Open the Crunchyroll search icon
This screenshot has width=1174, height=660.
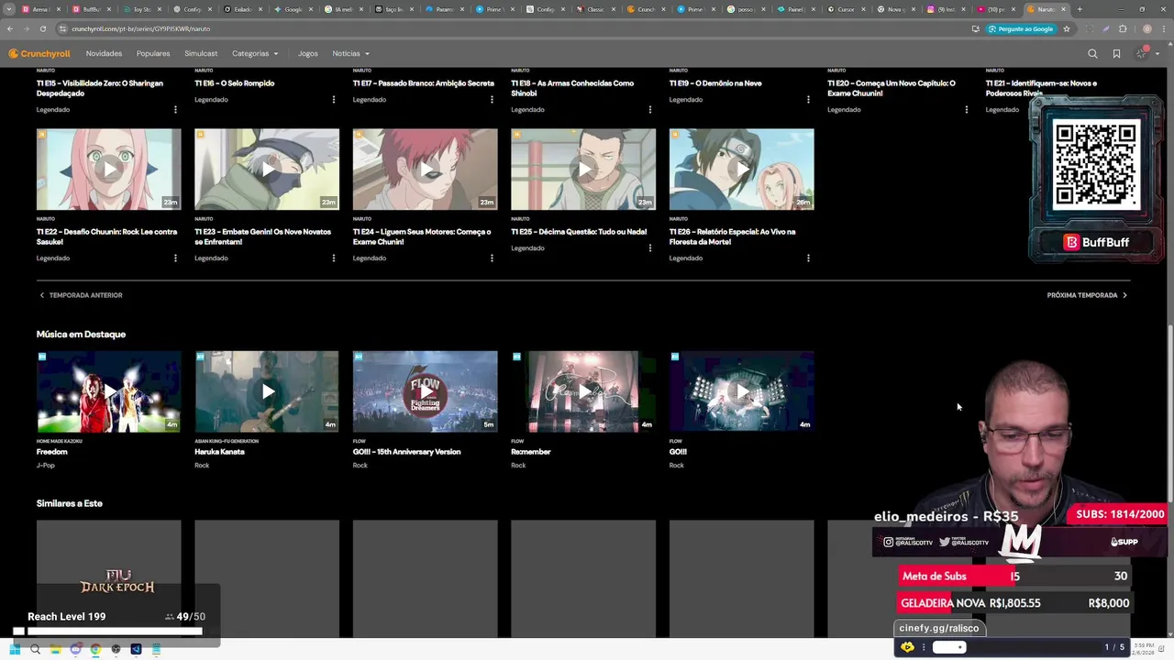pyautogui.click(x=1092, y=54)
